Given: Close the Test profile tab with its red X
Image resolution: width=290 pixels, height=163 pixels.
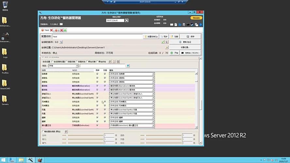Looking at the screenshot, I should [52, 30].
